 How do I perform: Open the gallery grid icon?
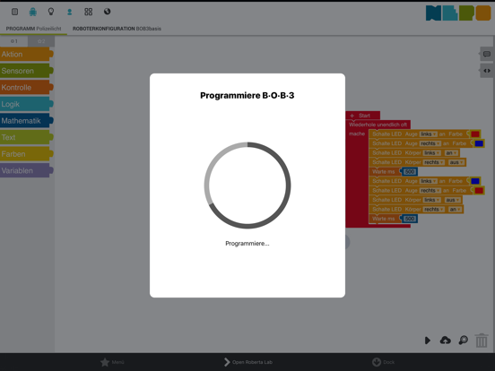click(x=89, y=12)
